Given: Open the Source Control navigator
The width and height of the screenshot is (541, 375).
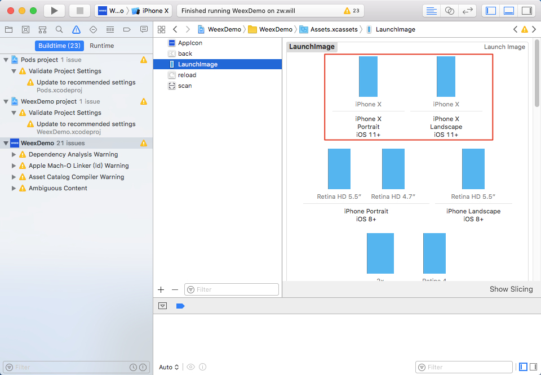Looking at the screenshot, I should (x=25, y=30).
